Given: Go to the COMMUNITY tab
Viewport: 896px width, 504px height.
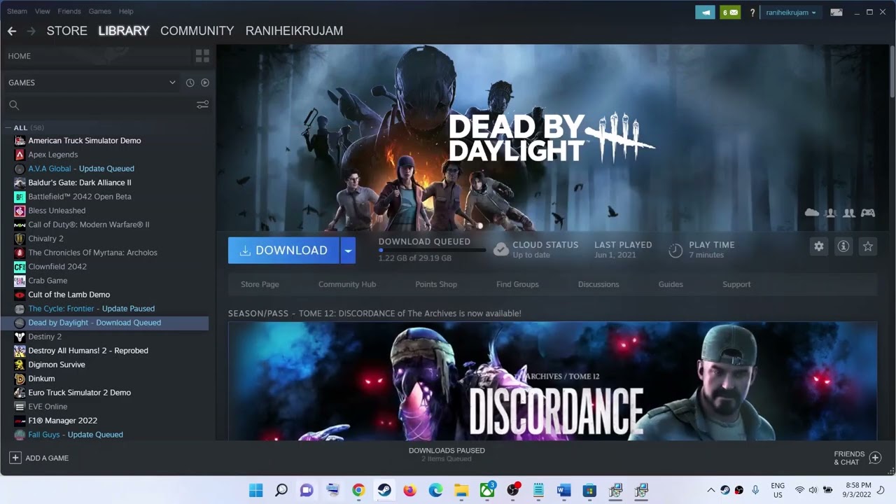Looking at the screenshot, I should [x=197, y=31].
